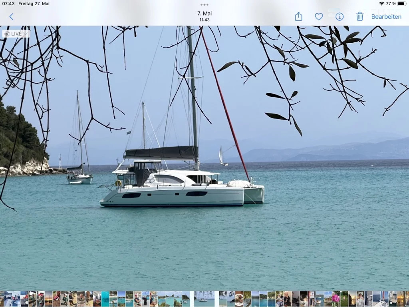Select the pink rose thumbnail in the filmstrip
This screenshot has width=409, height=307.
[336, 299]
